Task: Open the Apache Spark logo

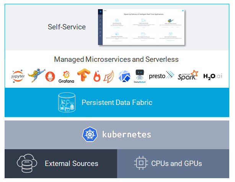Action: [x=188, y=75]
